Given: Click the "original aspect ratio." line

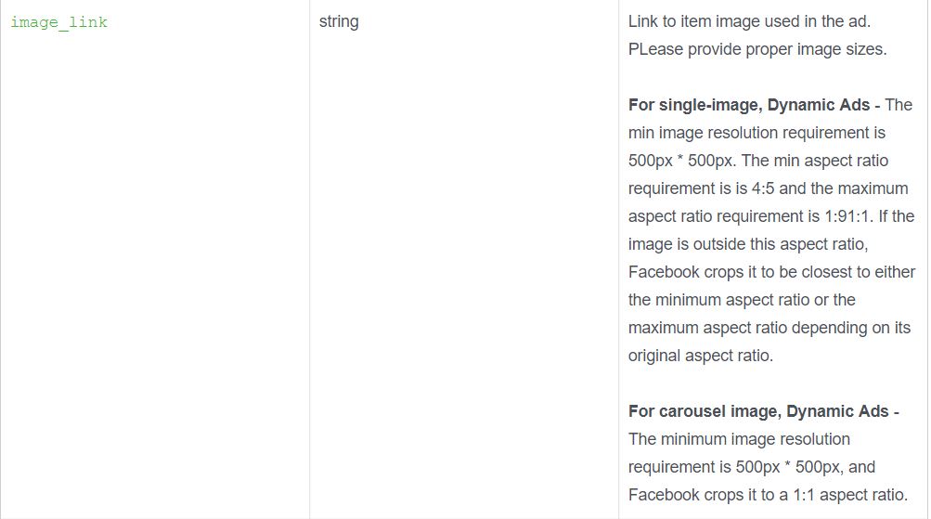Looking at the screenshot, I should tap(701, 356).
